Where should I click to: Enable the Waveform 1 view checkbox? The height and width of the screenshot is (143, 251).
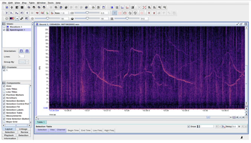pyautogui.click(x=4, y=27)
